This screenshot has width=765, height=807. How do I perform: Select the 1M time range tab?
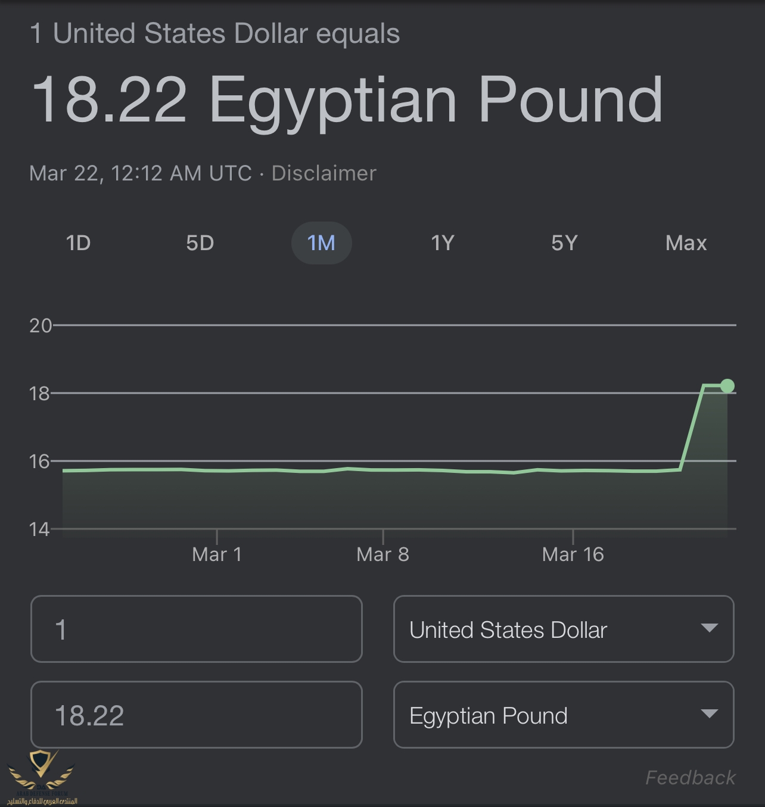pyautogui.click(x=321, y=243)
